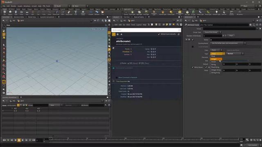Click the Auto Update button

point(253,145)
